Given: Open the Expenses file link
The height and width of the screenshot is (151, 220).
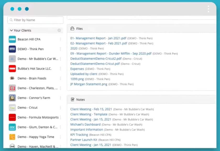Looking at the screenshot, I should pos(77,69).
